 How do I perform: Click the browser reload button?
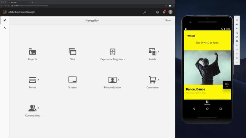coord(8,6)
